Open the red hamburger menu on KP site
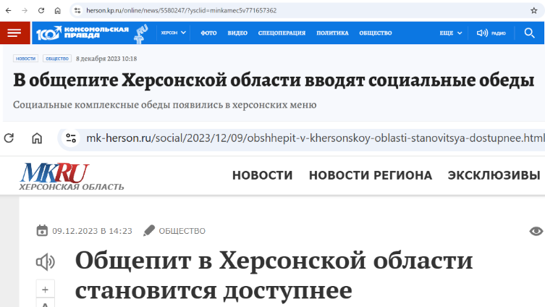This screenshot has height=307, width=545. point(14,33)
